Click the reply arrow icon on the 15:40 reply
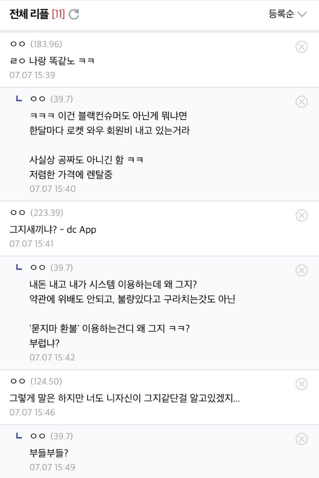This screenshot has width=319, height=478. point(19,98)
